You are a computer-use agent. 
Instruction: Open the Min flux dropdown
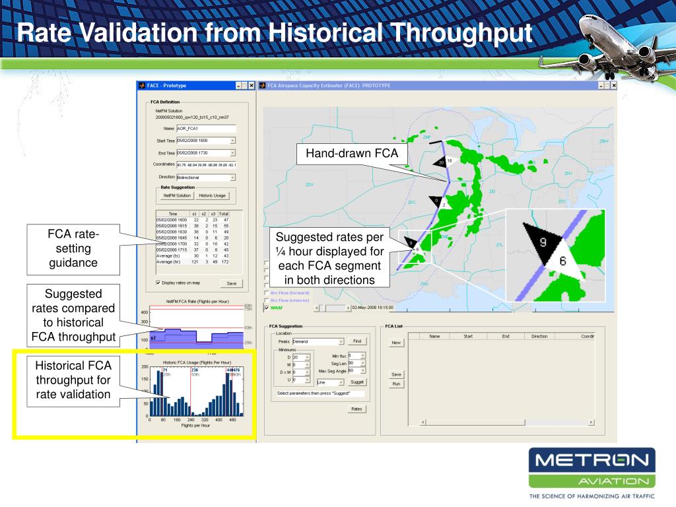coord(363,356)
